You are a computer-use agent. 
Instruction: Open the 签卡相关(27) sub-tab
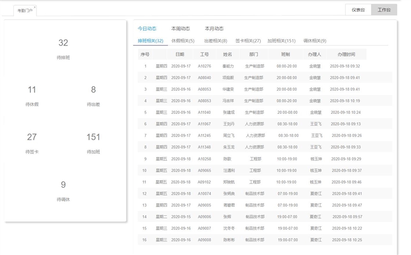click(x=248, y=41)
